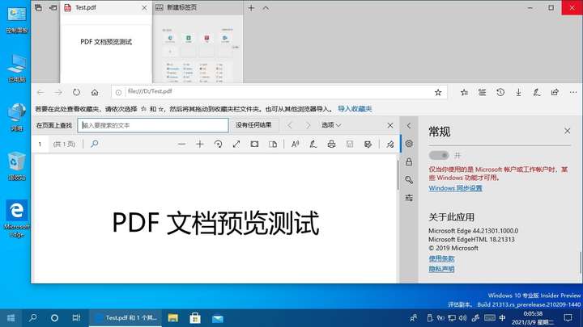Viewport: 583px width, 327px height.
Task: Open browsing history
Action: click(500, 92)
